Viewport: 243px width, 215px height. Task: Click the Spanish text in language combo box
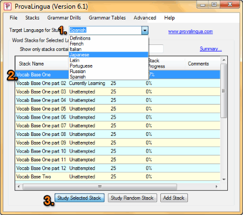tap(78, 30)
